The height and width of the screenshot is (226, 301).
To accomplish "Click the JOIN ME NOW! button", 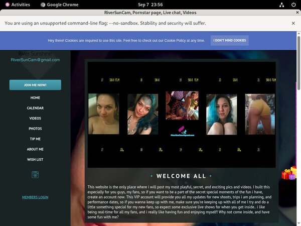I will point(35,85).
